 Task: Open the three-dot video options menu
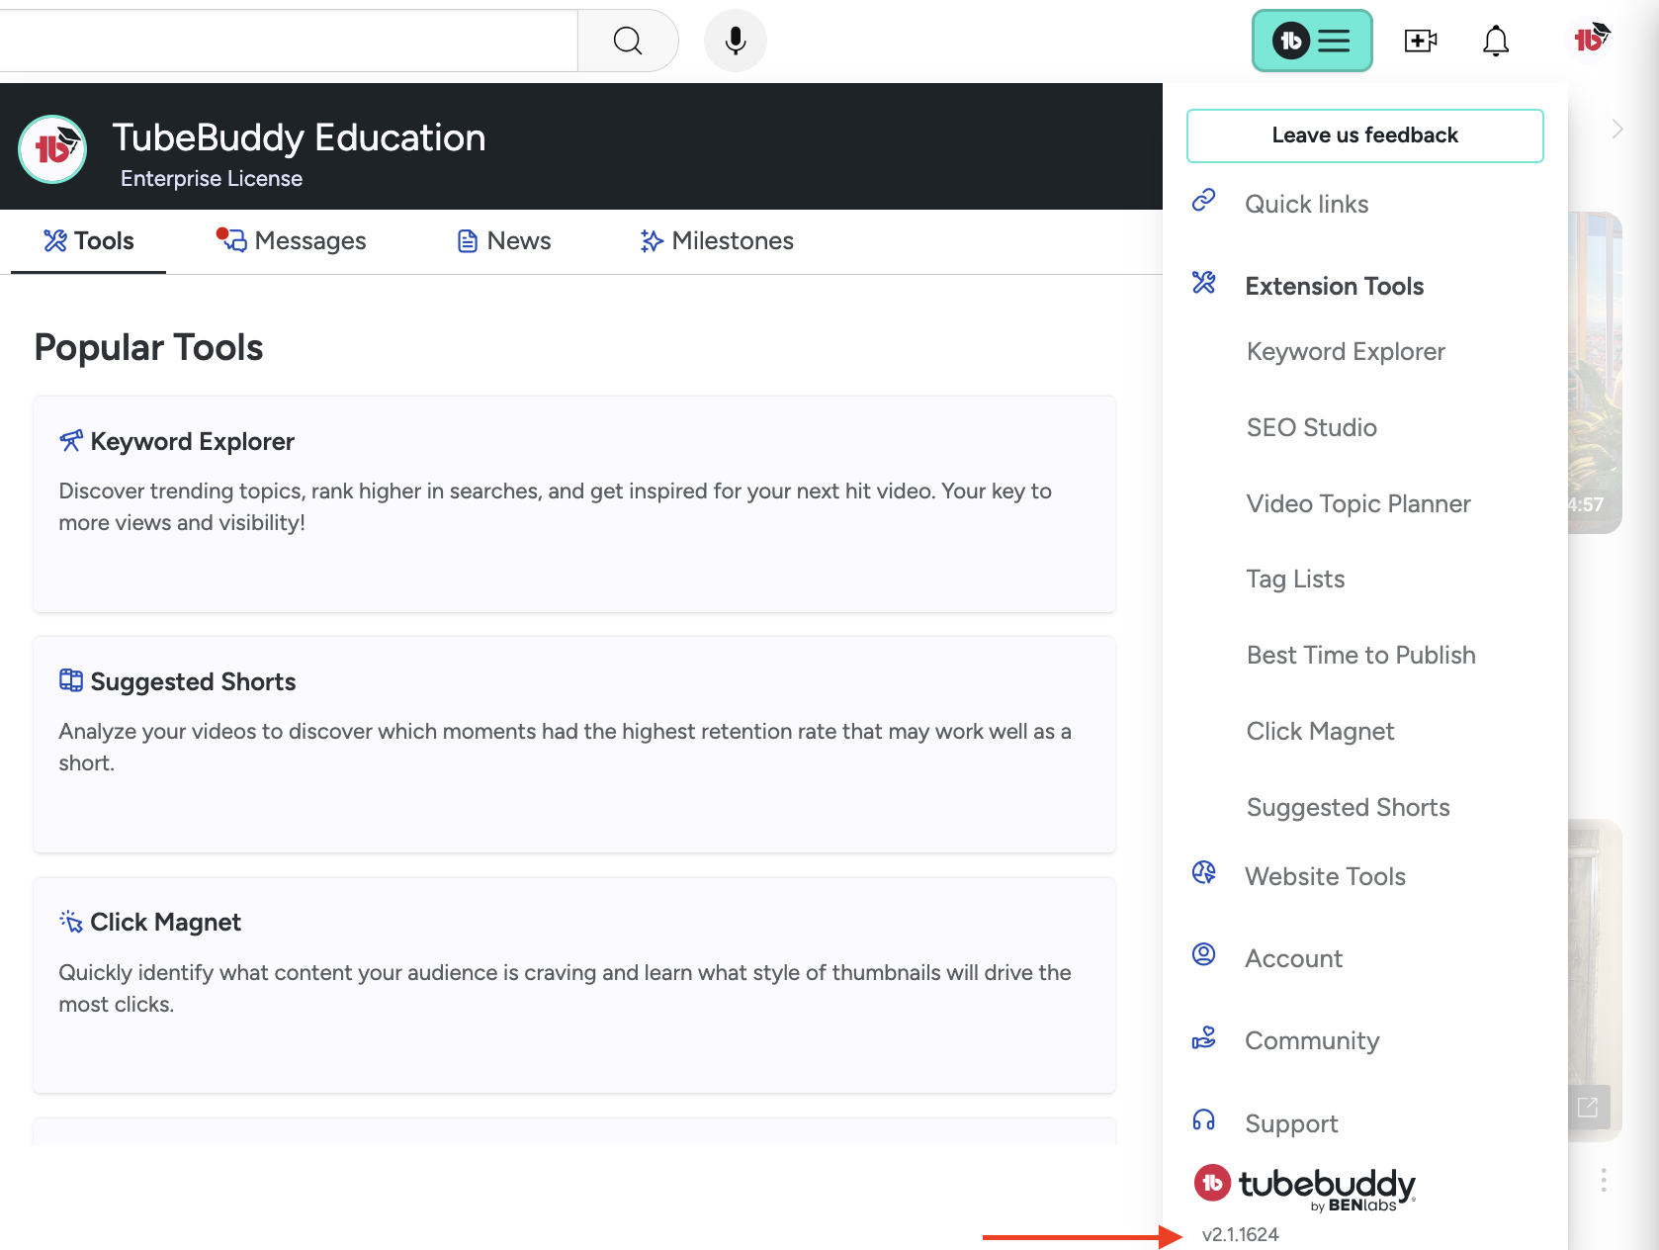click(1604, 1180)
